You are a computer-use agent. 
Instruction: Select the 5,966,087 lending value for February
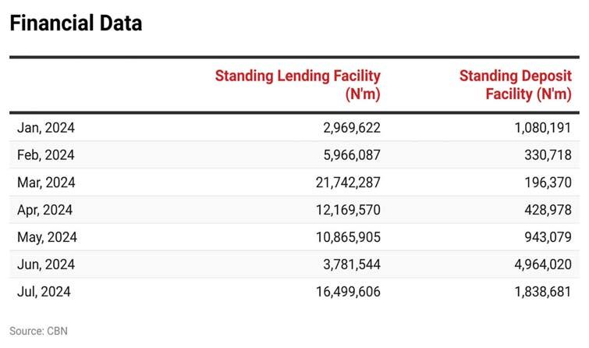pos(351,155)
